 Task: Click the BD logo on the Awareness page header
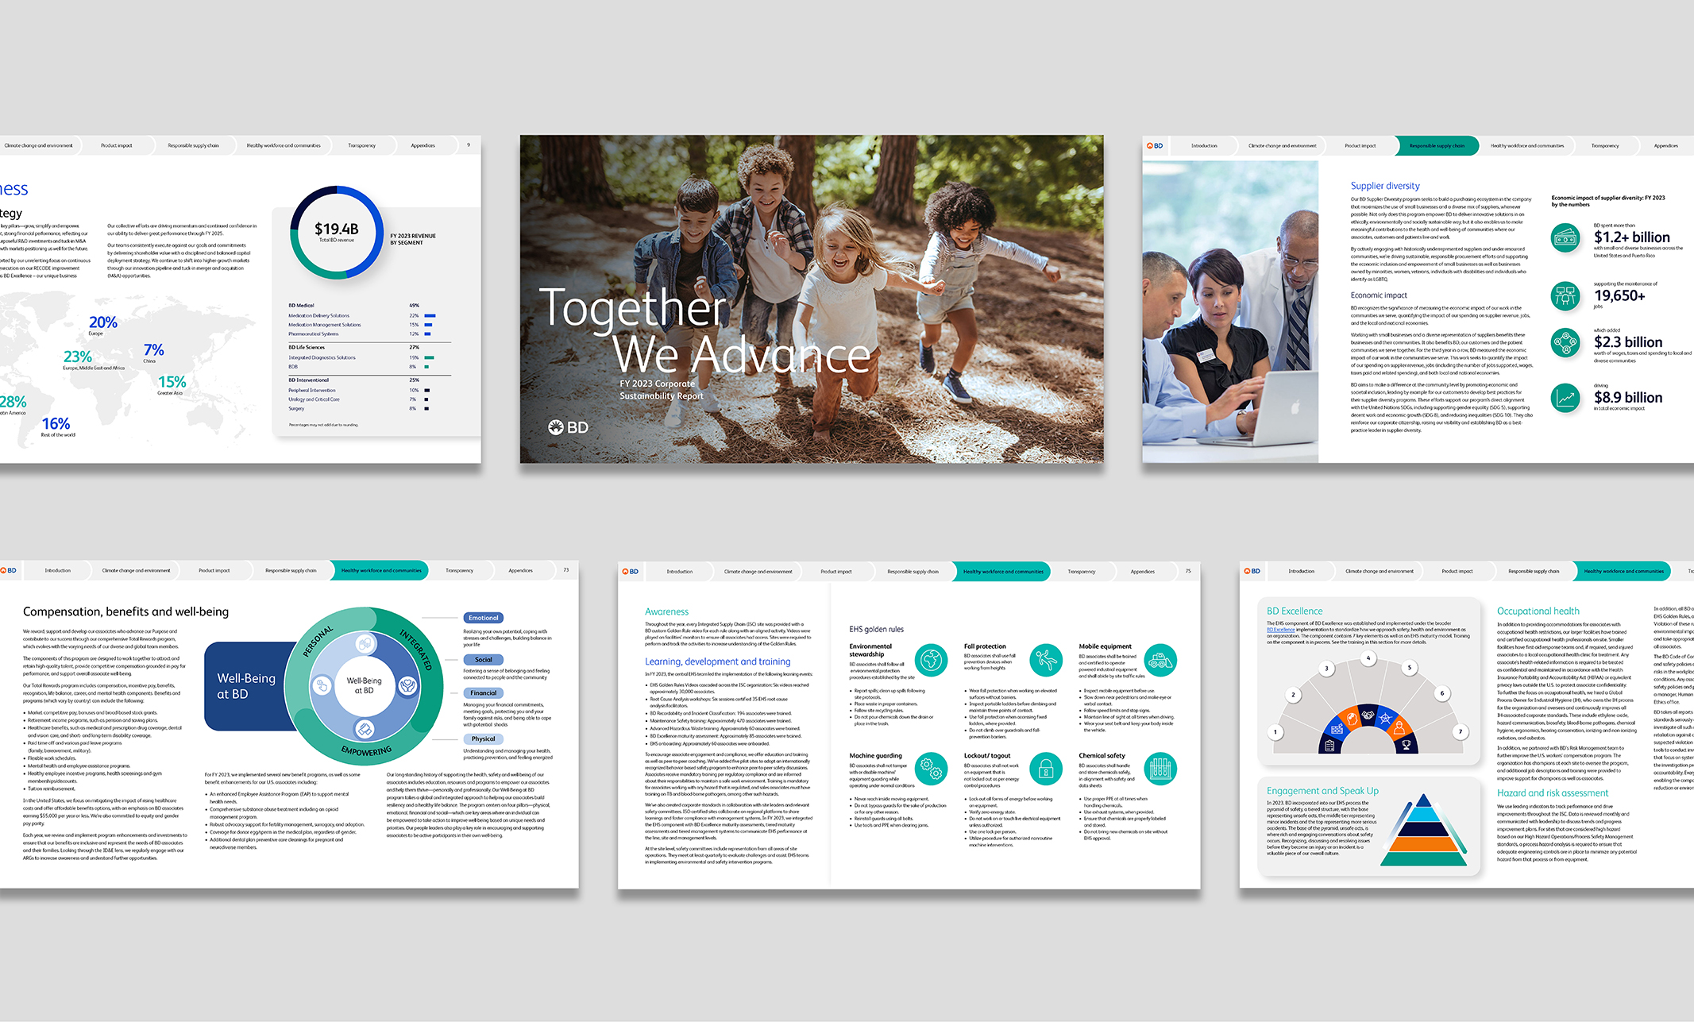(x=631, y=571)
